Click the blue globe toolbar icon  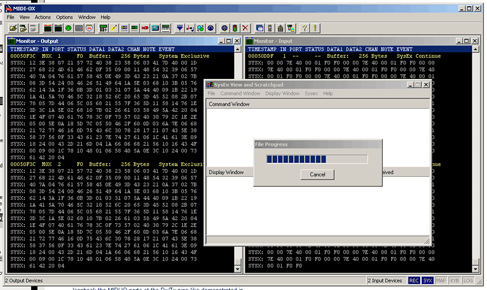[225, 28]
